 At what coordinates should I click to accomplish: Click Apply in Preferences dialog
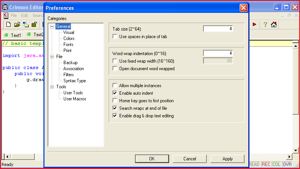[228, 159]
